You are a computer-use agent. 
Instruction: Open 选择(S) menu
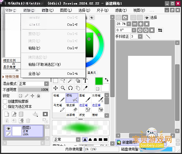tap(84, 10)
